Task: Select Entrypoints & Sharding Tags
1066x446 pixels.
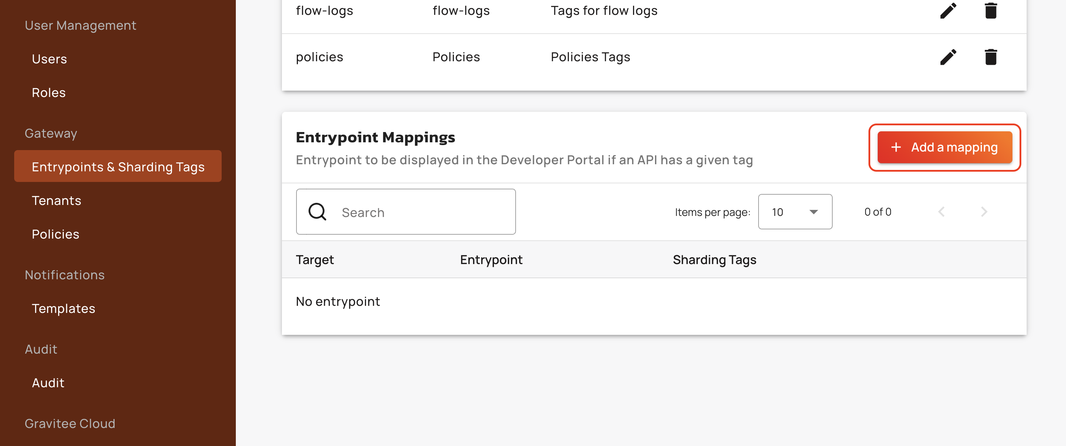Action: [118, 167]
